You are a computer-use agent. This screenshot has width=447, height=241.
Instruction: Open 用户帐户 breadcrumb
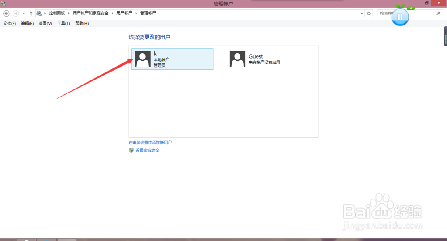pos(124,13)
